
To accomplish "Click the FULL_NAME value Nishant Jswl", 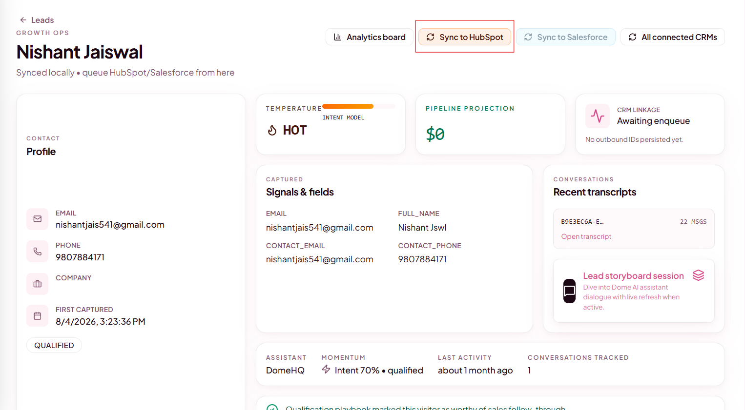I will point(422,228).
